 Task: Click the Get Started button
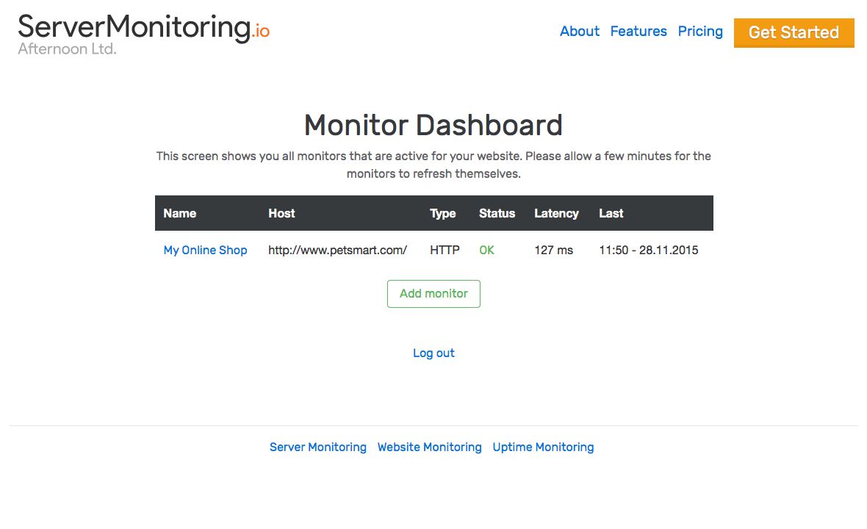794,32
